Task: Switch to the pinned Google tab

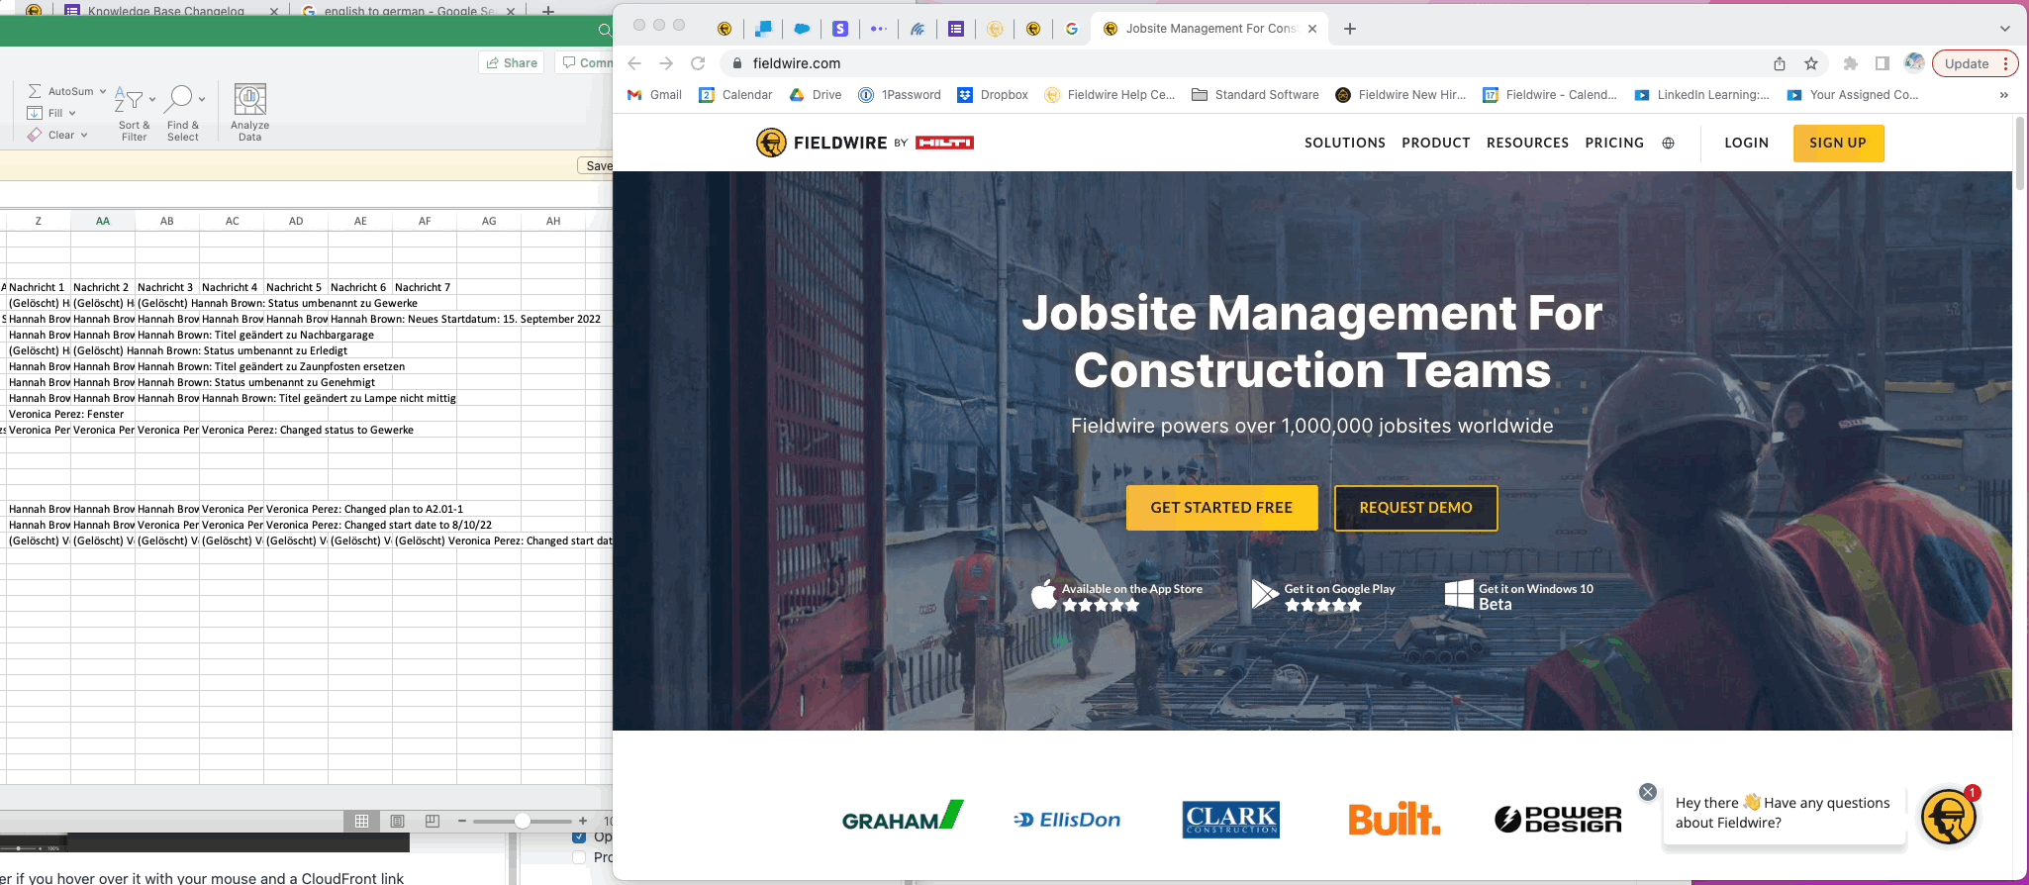Action: (x=1071, y=29)
